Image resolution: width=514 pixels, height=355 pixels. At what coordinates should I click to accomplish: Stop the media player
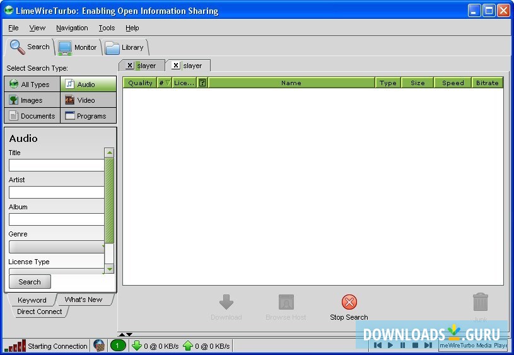(x=415, y=345)
